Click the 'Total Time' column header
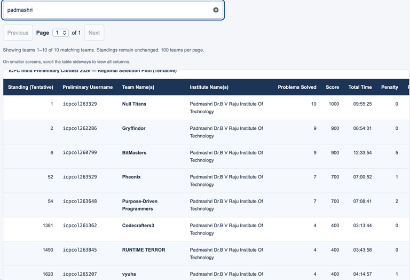Viewport: 410px width, 280px height. tap(360, 87)
